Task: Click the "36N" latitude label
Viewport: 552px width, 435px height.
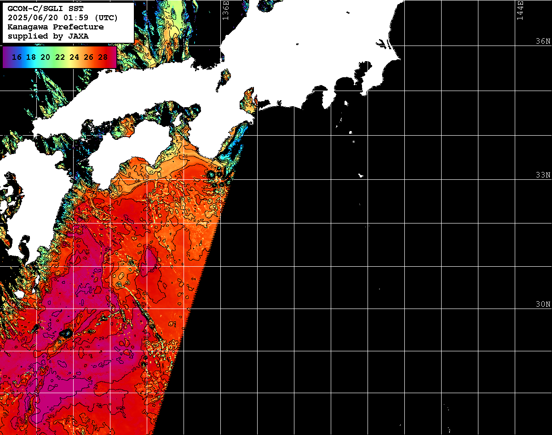Action: coord(543,41)
